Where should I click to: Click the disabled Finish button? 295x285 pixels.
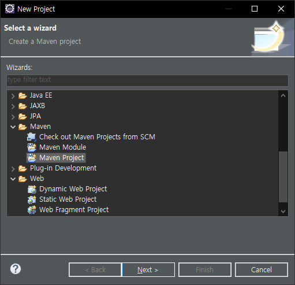click(205, 269)
